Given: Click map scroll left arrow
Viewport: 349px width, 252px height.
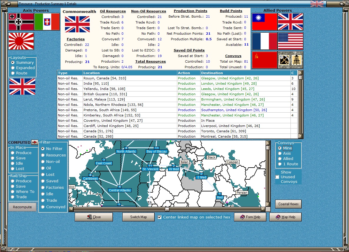Looking at the screenshot, I should (71, 209).
